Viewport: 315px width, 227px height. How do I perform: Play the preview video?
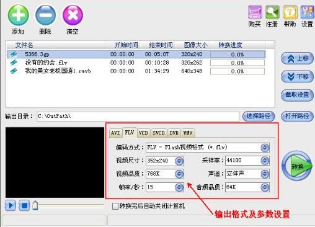click(11, 205)
